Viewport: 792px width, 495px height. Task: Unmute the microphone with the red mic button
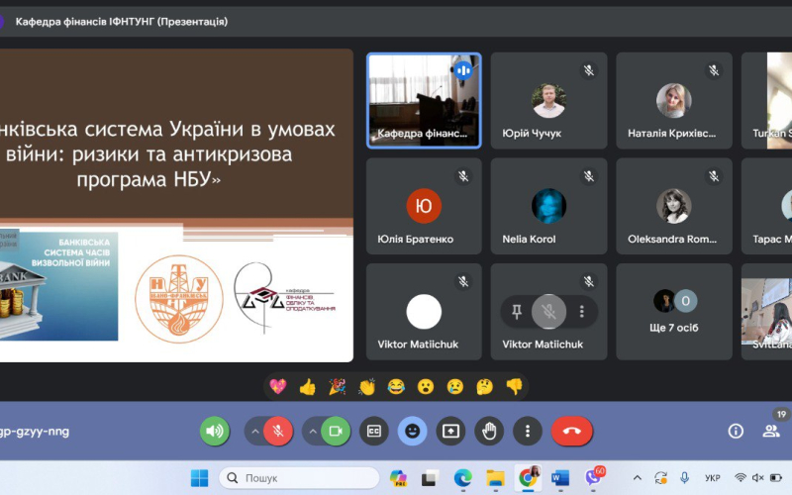278,431
